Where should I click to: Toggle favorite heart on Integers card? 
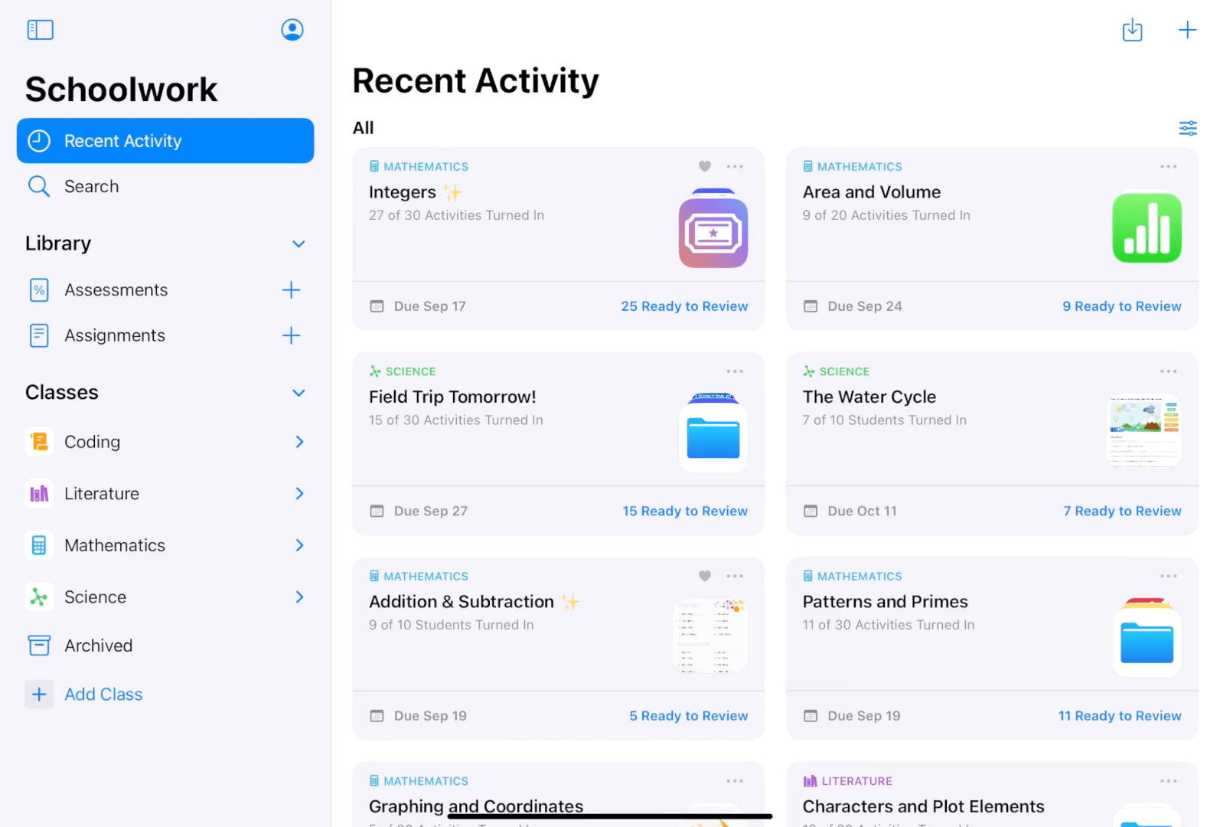705,166
